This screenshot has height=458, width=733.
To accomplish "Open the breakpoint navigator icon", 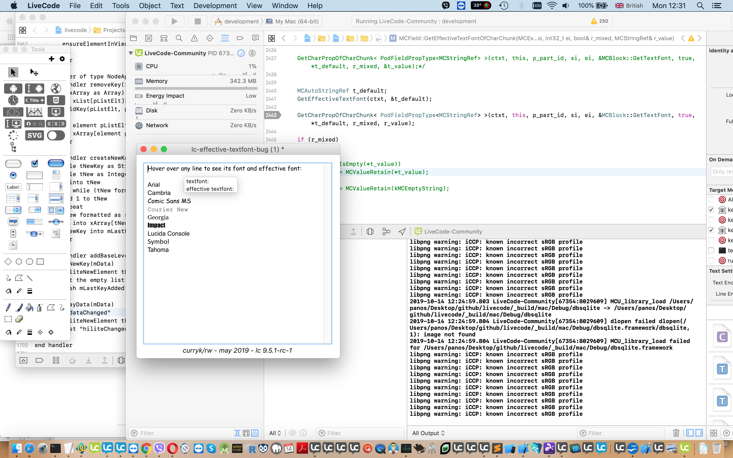I will point(240,38).
